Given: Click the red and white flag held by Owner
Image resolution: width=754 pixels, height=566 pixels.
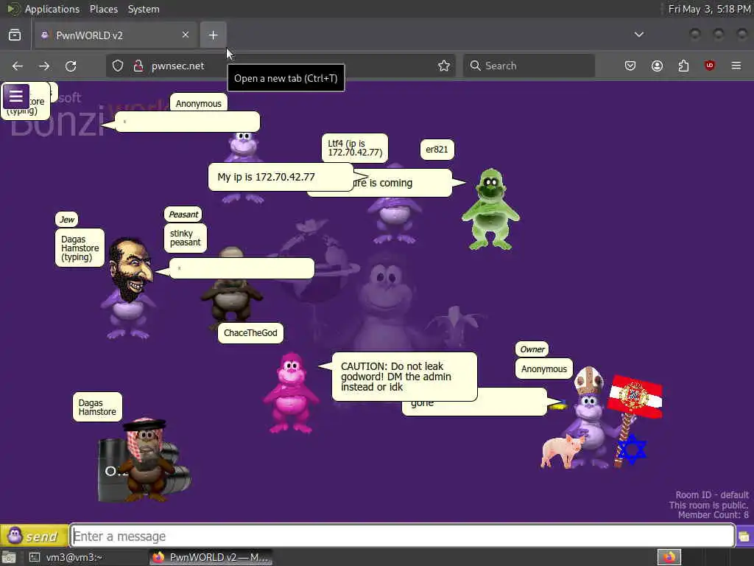Looking at the screenshot, I should pos(635,396).
